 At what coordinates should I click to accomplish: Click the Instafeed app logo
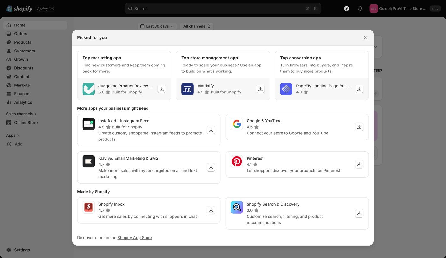tap(89, 124)
